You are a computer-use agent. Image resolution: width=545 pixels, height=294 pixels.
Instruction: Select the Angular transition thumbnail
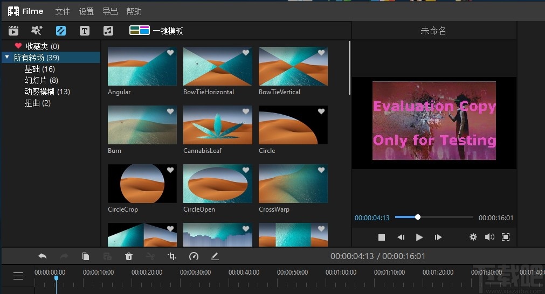(142, 66)
